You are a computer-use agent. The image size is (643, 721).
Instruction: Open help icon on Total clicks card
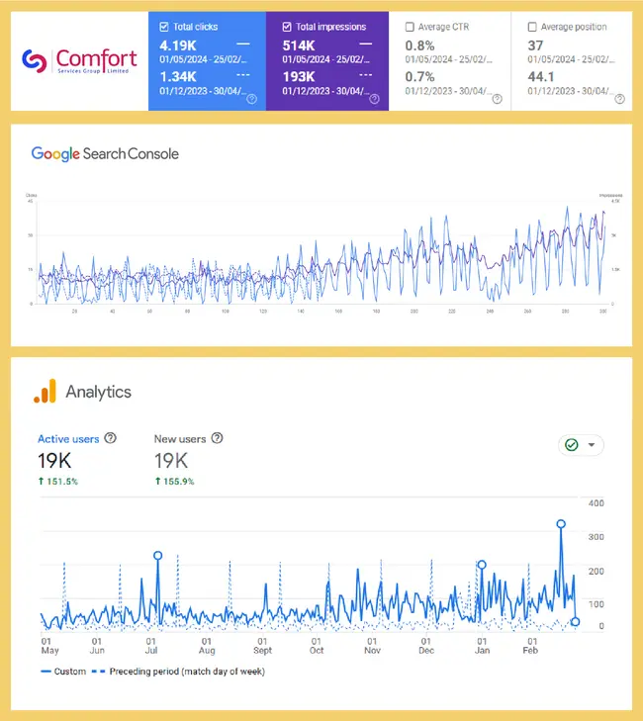tap(251, 99)
